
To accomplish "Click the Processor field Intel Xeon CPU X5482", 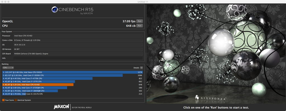I will click(x=78, y=36).
